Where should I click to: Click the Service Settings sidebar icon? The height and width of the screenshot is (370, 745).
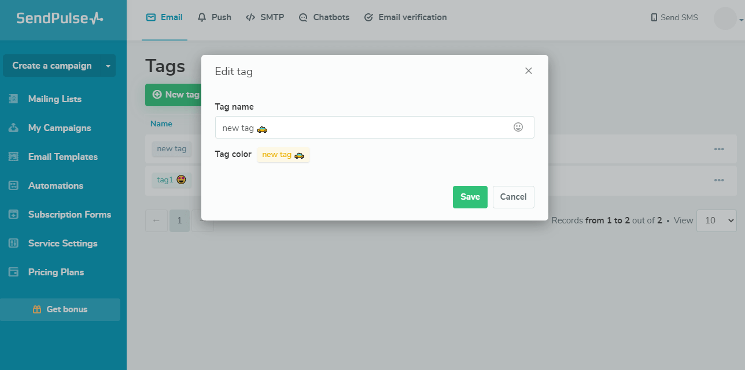click(x=14, y=243)
